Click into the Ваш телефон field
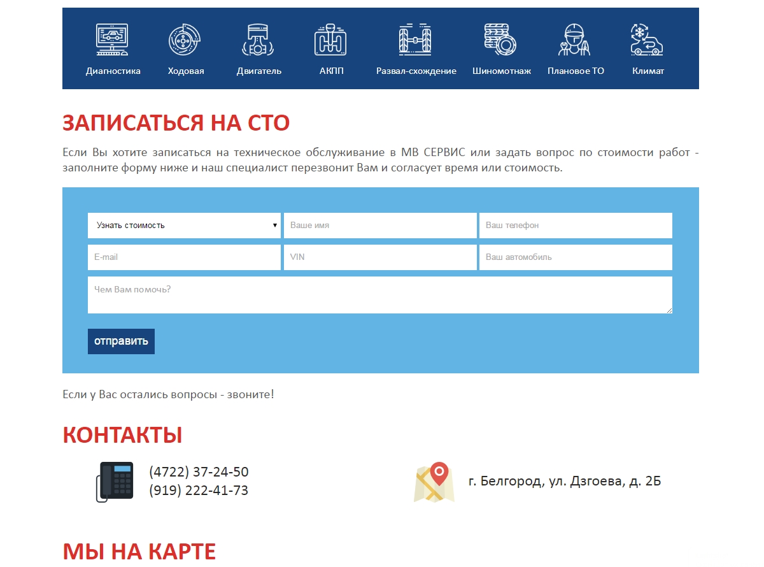 [576, 226]
